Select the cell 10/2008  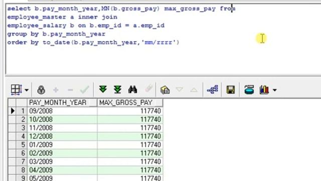tap(62, 120)
